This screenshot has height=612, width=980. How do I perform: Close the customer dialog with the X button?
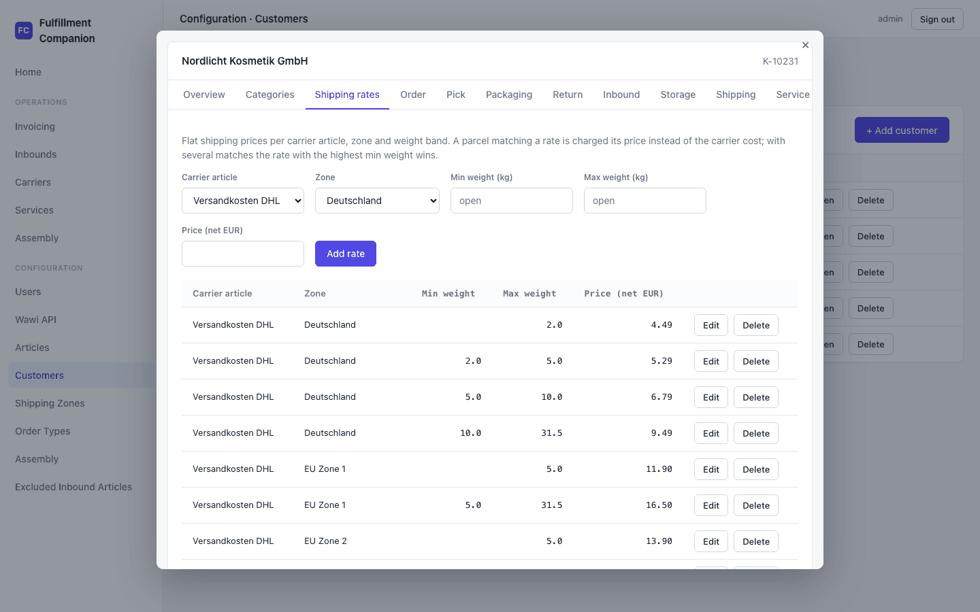pos(805,45)
